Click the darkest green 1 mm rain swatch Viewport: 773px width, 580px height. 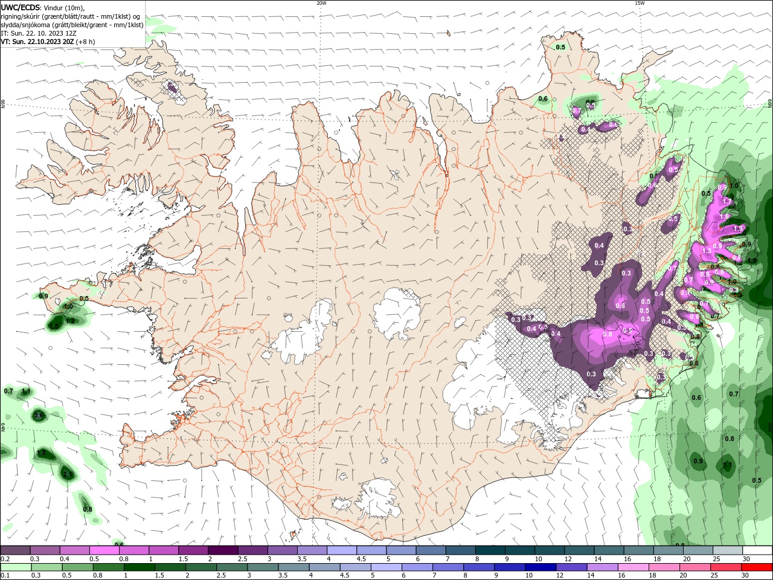pos(139,567)
